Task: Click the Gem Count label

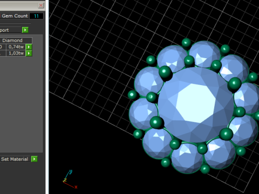Action: click(x=15, y=16)
